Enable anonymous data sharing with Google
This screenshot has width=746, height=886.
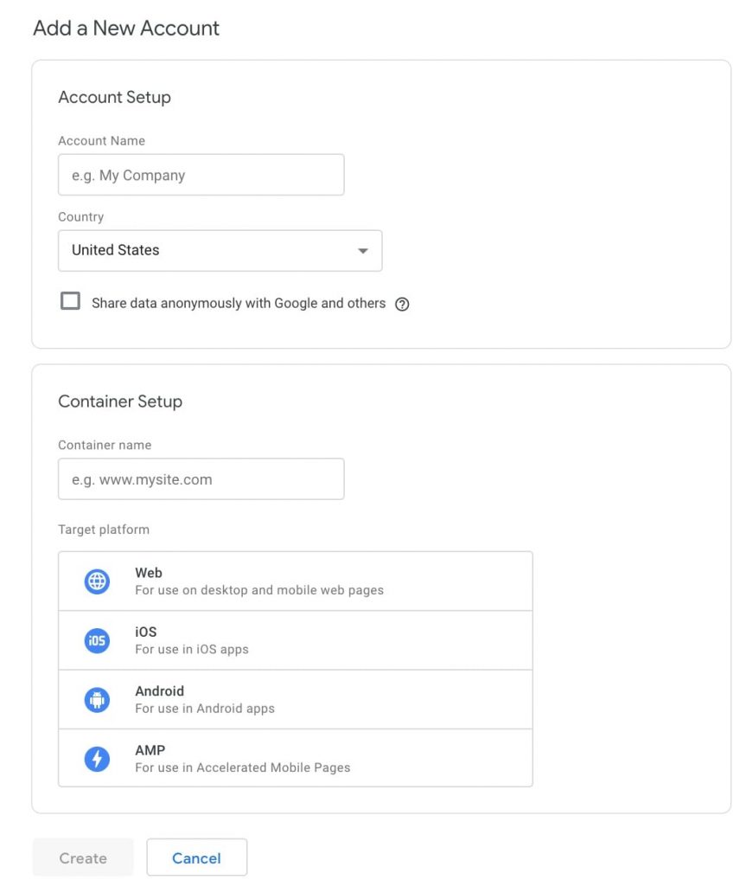point(70,301)
